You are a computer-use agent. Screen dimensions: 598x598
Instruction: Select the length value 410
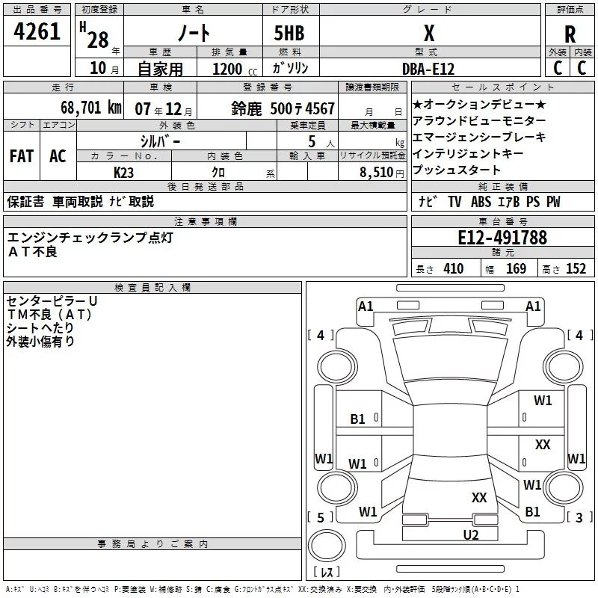pyautogui.click(x=454, y=269)
